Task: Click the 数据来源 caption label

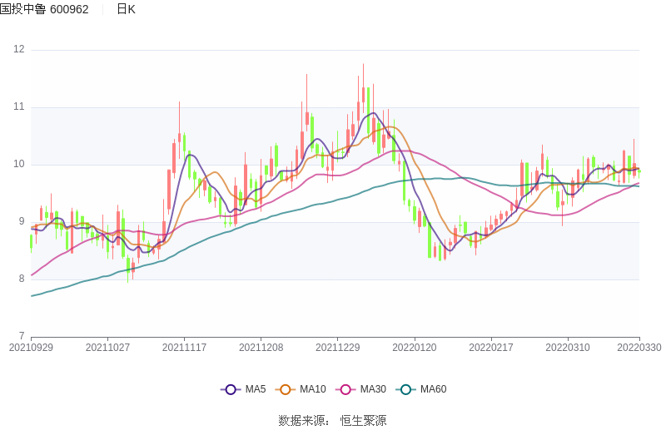Action: coord(304,421)
